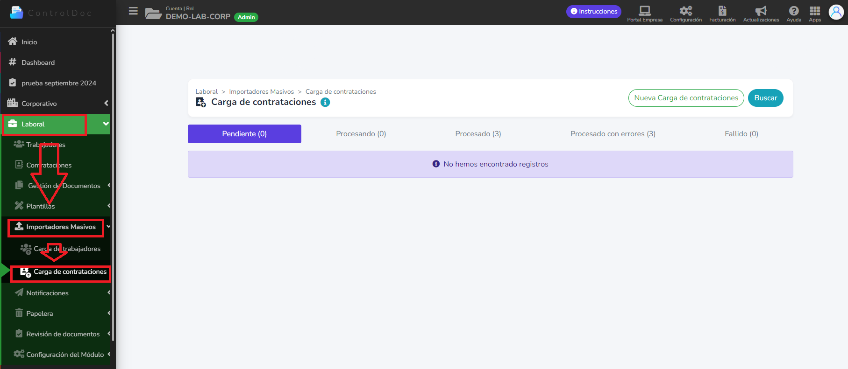
Task: Click the info icon beside Carga de contrataciones title
Action: (325, 102)
